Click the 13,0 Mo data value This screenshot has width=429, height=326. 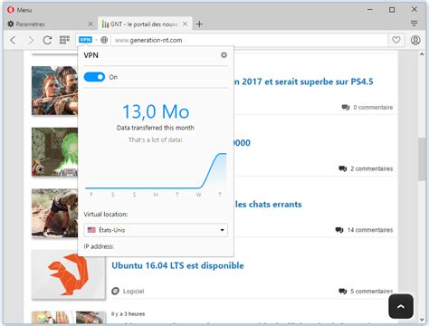coord(156,111)
